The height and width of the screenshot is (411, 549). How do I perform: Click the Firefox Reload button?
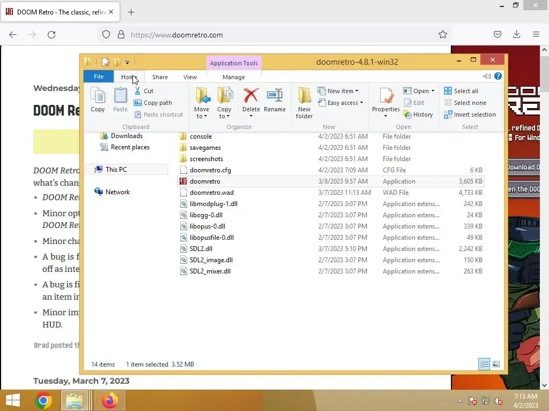tap(51, 35)
